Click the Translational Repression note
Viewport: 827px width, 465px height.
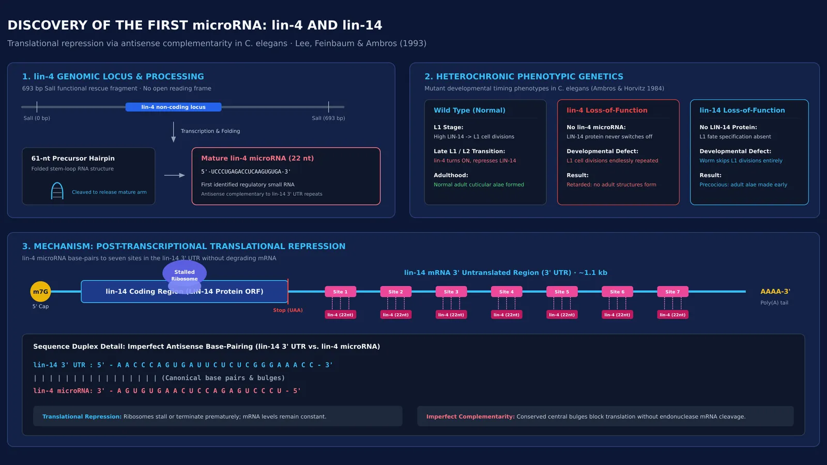tap(218, 416)
